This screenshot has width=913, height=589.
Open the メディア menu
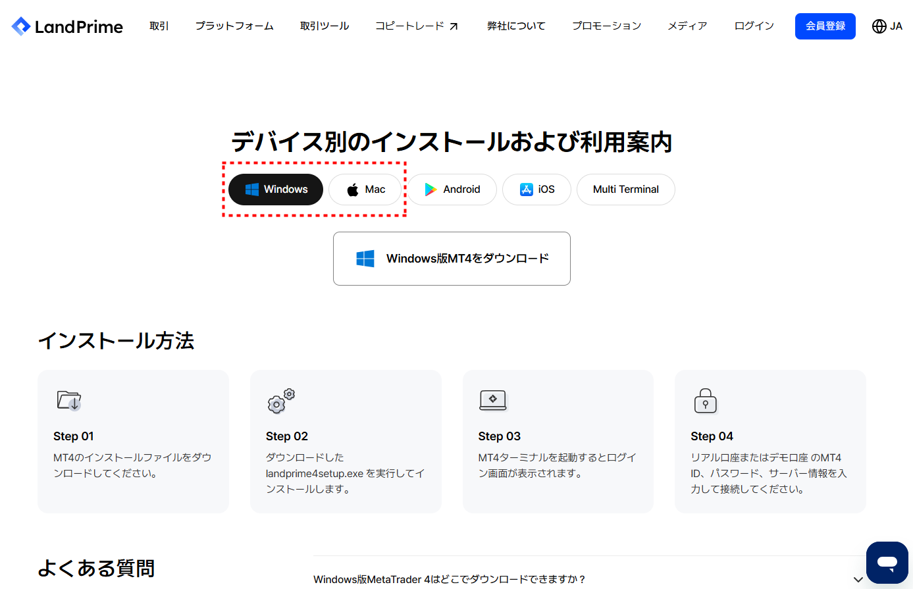click(687, 26)
